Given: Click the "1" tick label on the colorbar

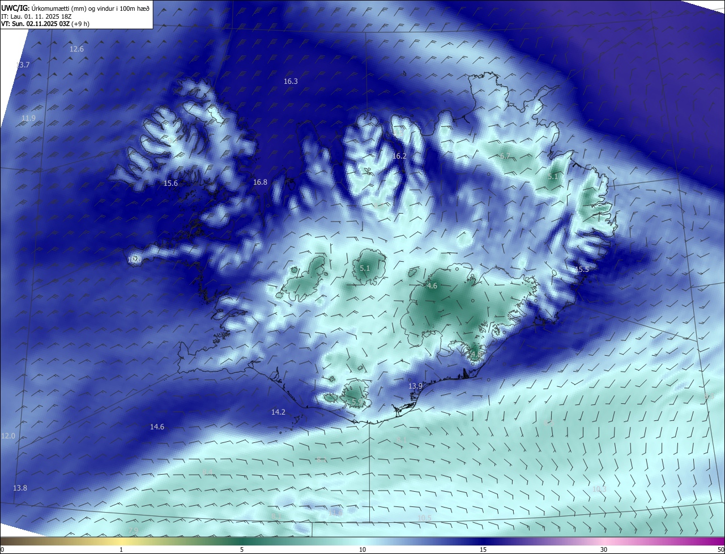Looking at the screenshot, I should point(121,549).
